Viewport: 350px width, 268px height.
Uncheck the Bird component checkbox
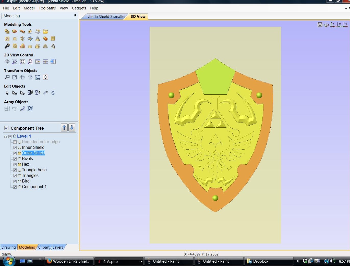pyautogui.click(x=15, y=181)
